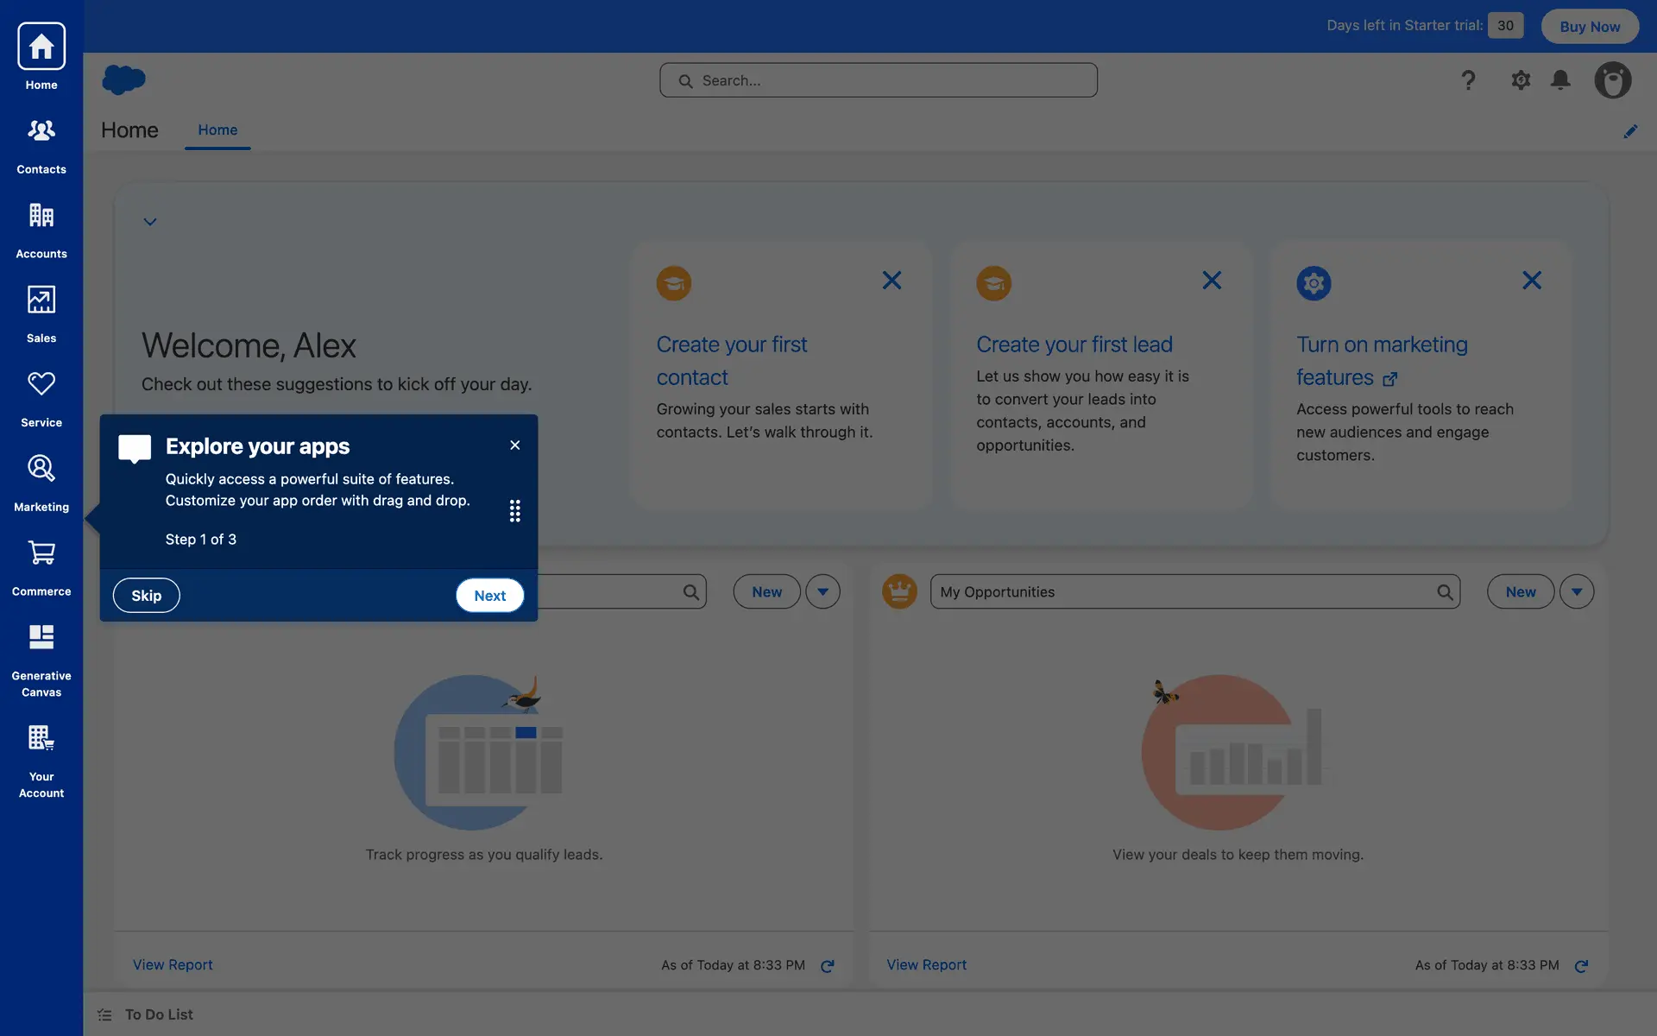
Task: Open View Report link under My Opportunities
Action: [x=926, y=964]
